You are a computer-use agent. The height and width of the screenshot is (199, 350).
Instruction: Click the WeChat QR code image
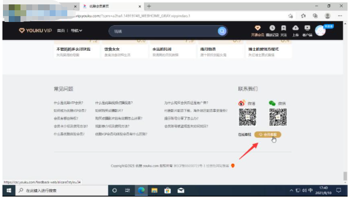[x=278, y=117]
